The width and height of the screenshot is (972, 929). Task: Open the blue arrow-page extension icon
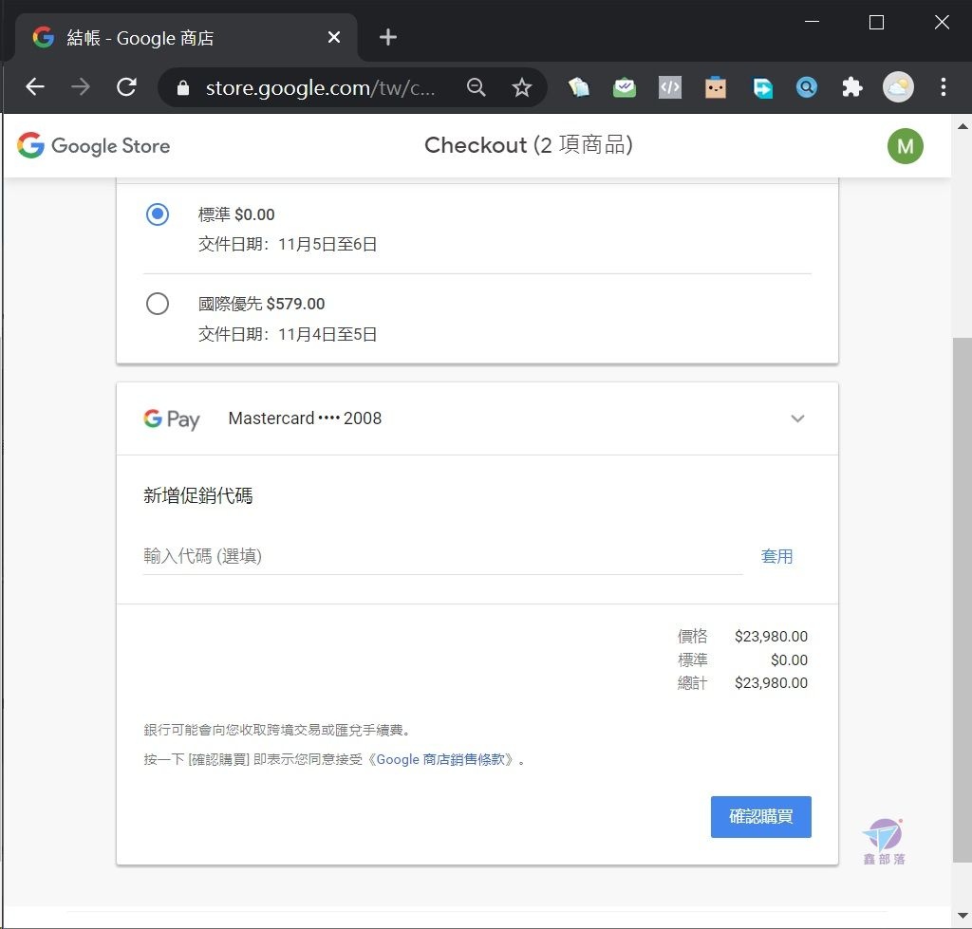pyautogui.click(x=762, y=87)
